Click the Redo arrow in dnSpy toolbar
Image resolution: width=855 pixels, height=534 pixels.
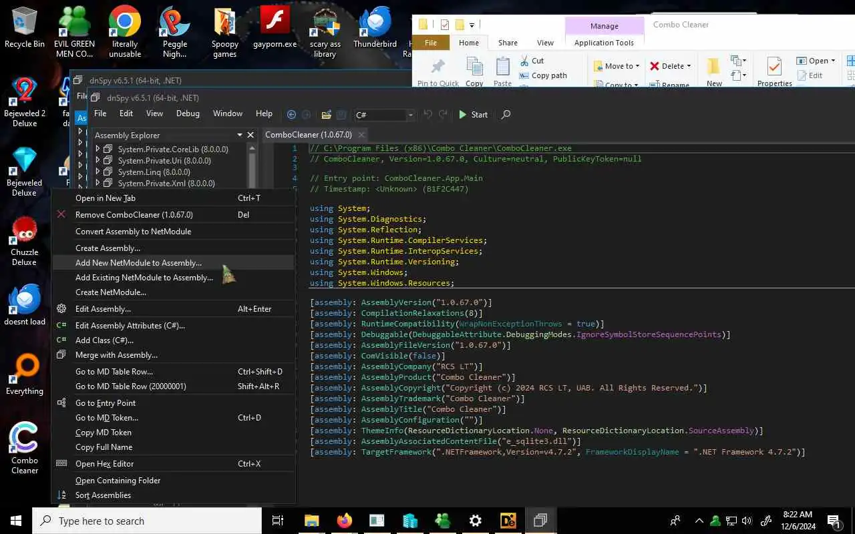(x=443, y=114)
